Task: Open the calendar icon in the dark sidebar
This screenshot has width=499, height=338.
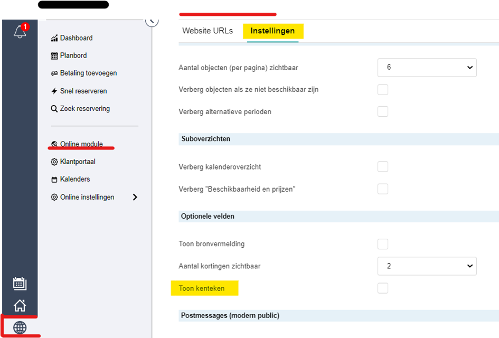Action: point(20,283)
